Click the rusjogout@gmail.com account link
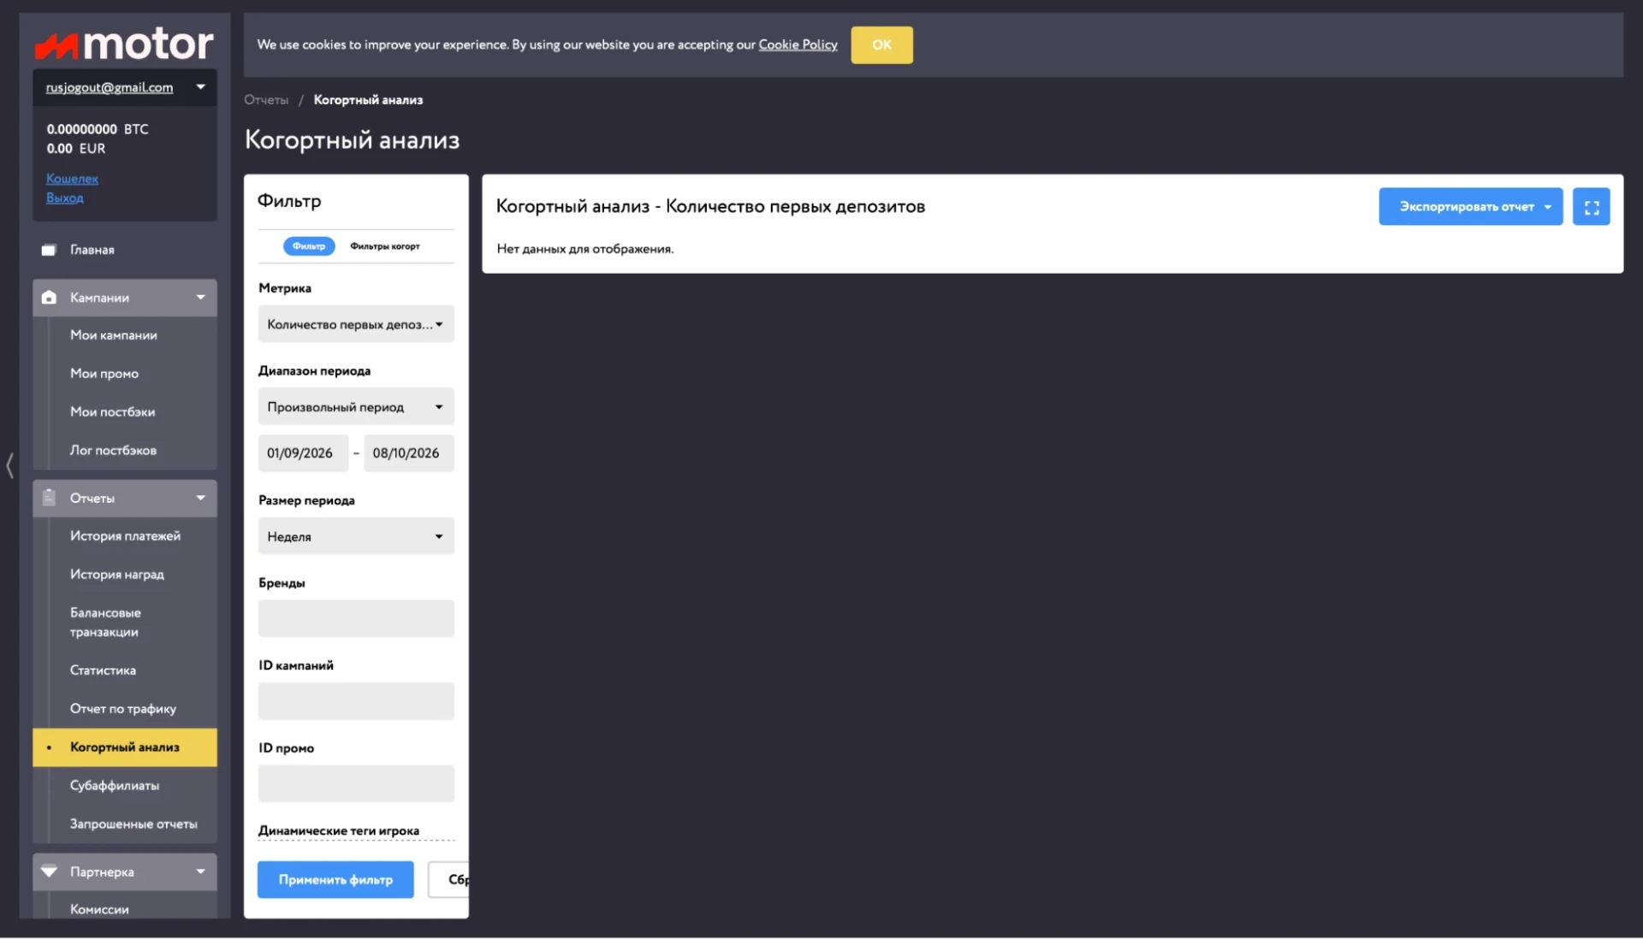The image size is (1643, 939). pyautogui.click(x=110, y=87)
